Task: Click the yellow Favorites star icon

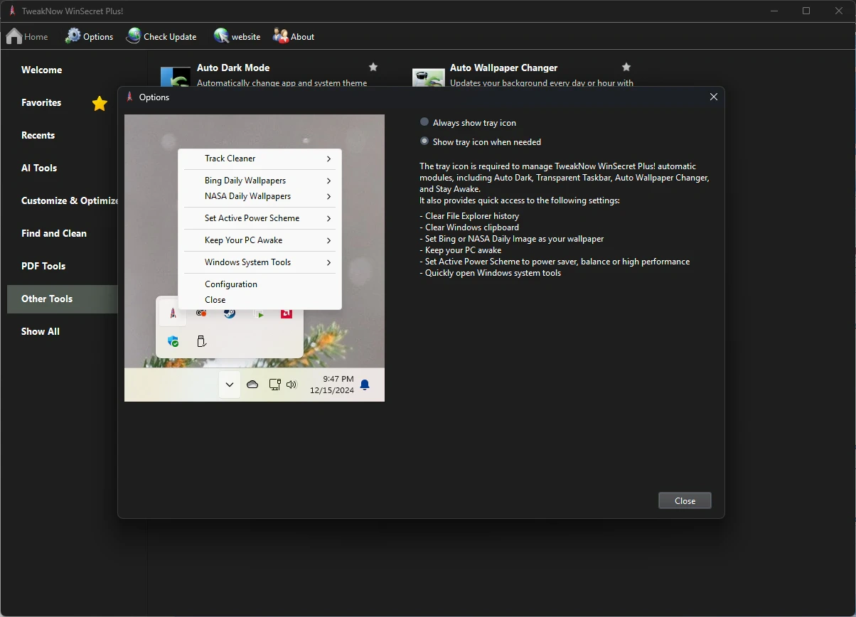Action: [x=100, y=104]
